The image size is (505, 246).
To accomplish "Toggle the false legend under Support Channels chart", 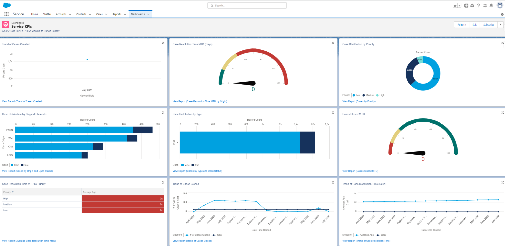I will point(15,165).
